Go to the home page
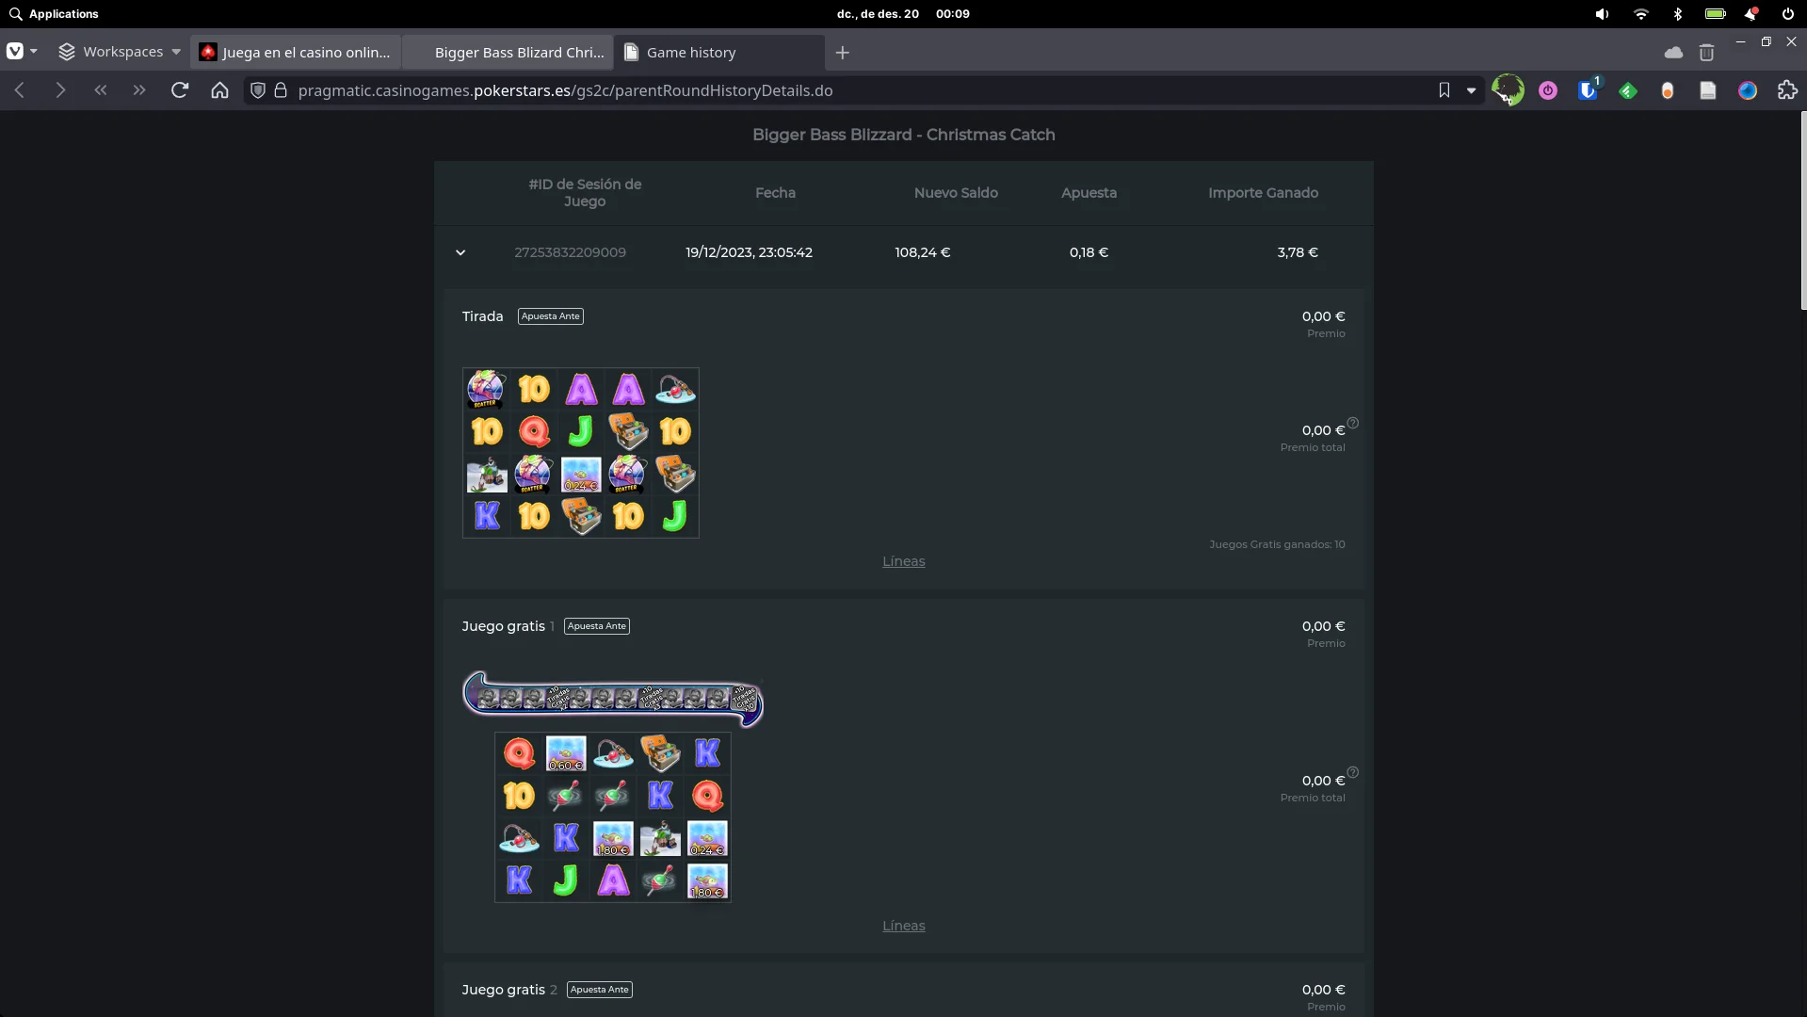 (219, 90)
